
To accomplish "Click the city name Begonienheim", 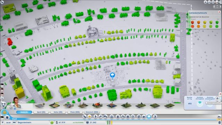I will pyautogui.click(x=25, y=123).
